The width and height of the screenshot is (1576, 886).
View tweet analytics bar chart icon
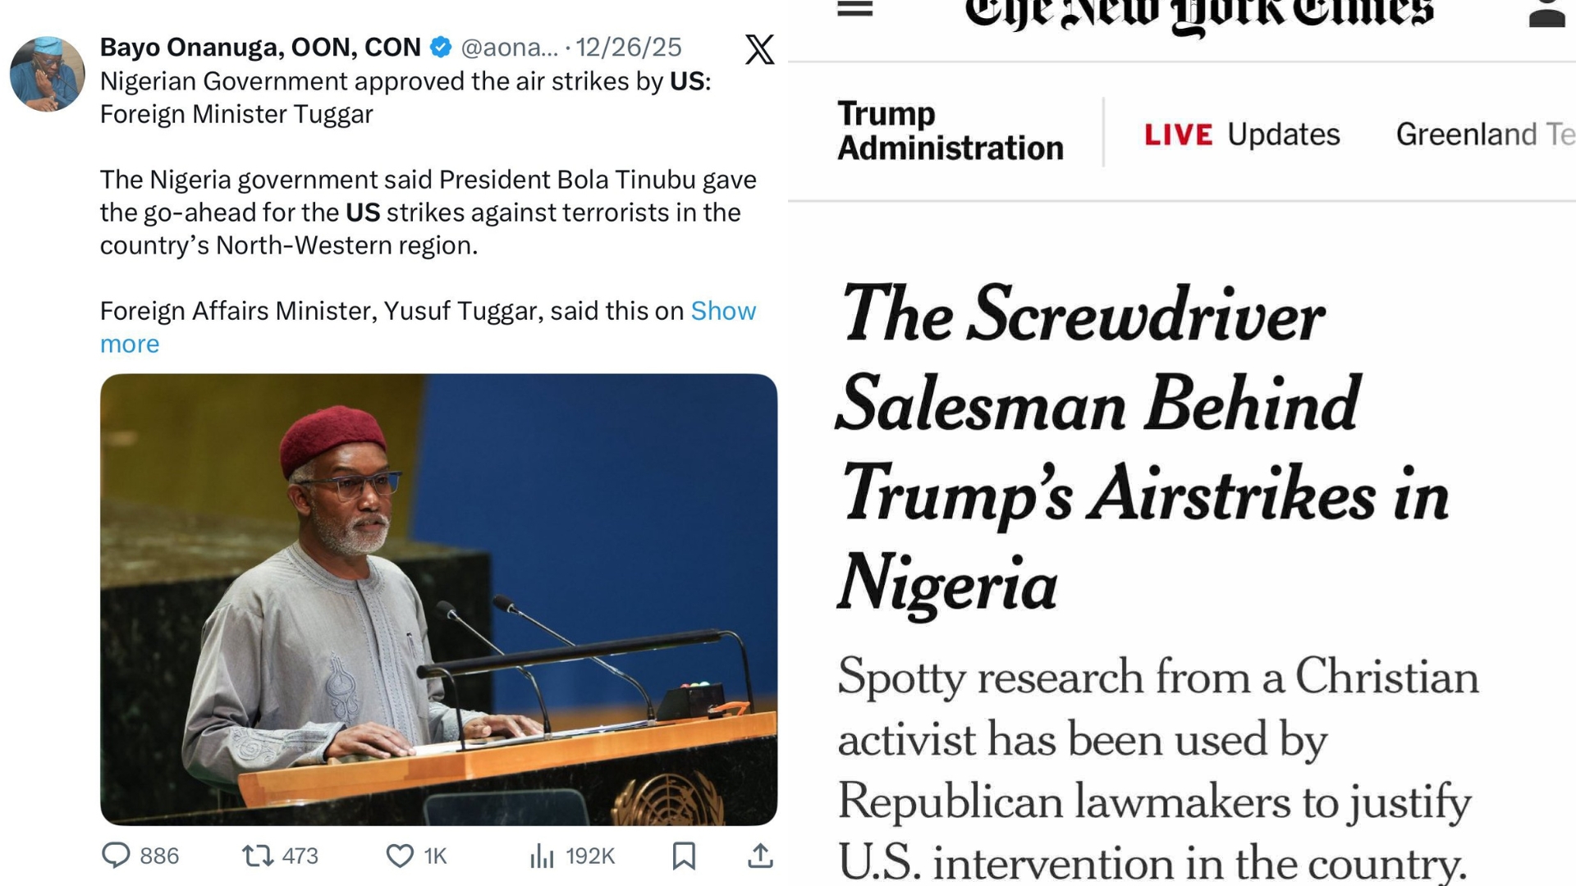(542, 856)
